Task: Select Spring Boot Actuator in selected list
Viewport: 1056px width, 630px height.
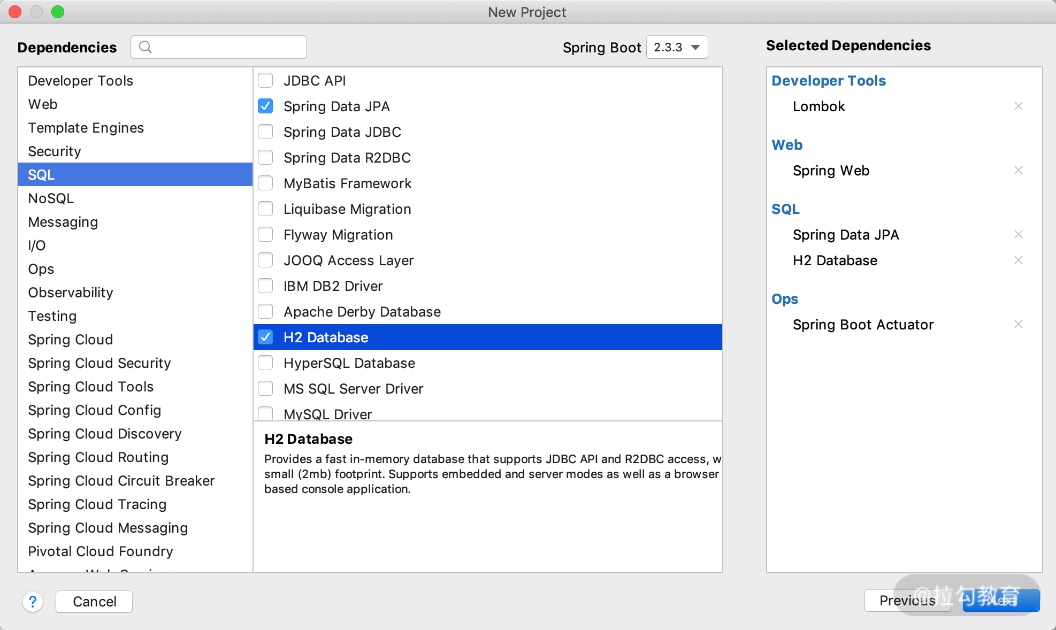Action: 863,325
